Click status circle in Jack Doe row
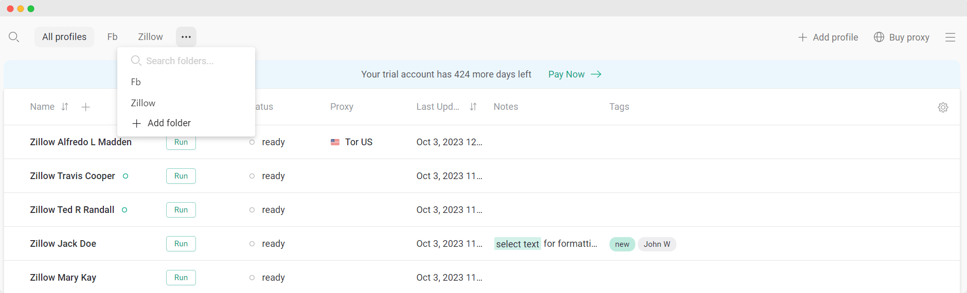 tap(252, 244)
